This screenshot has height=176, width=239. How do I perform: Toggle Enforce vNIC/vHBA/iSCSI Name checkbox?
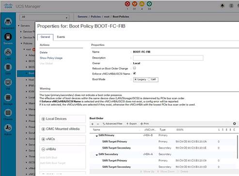134,73
